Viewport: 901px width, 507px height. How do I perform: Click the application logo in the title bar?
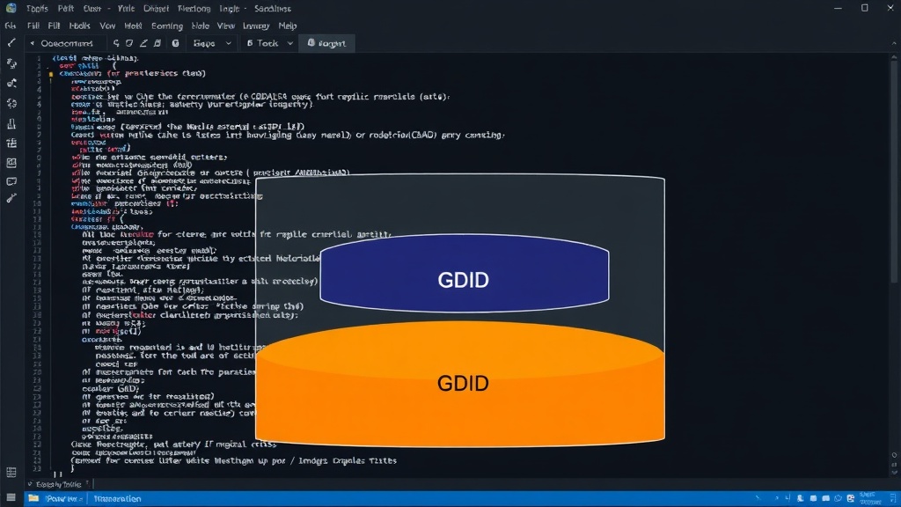(x=11, y=8)
